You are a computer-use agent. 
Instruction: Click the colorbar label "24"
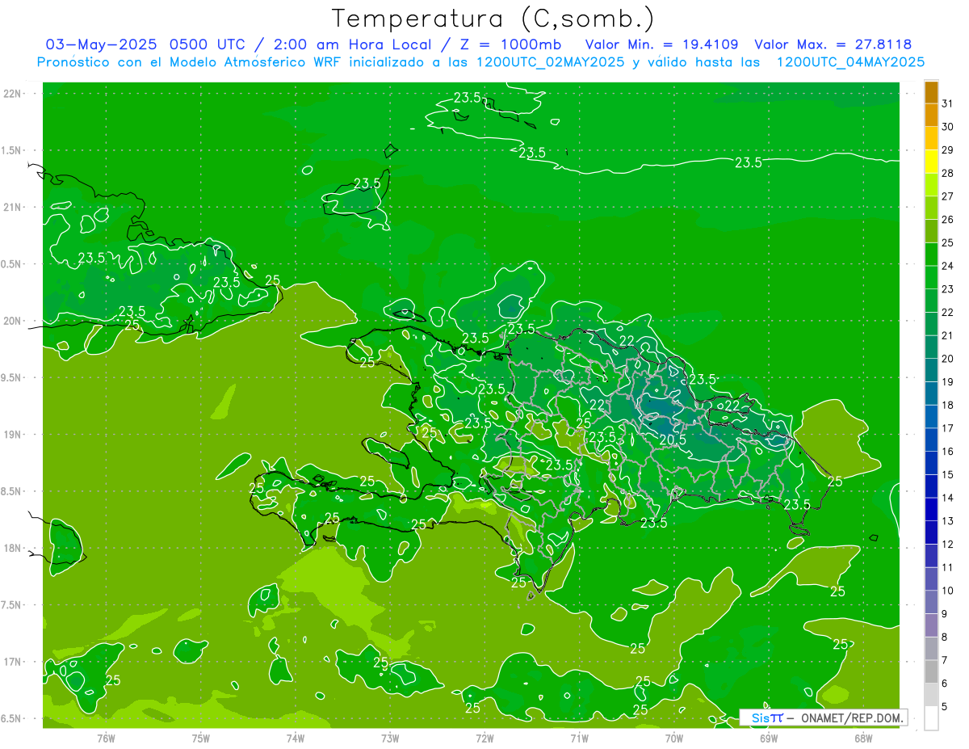pyautogui.click(x=947, y=267)
